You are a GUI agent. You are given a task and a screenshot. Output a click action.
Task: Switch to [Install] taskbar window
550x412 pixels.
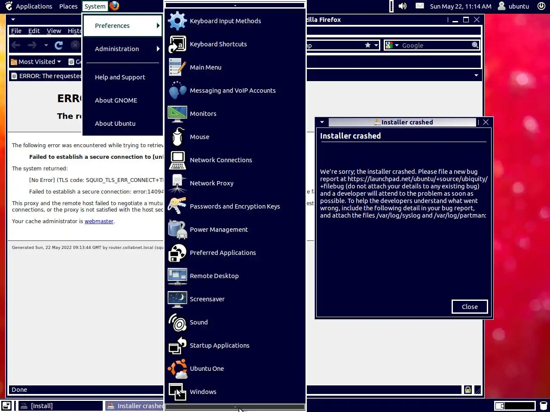60,406
